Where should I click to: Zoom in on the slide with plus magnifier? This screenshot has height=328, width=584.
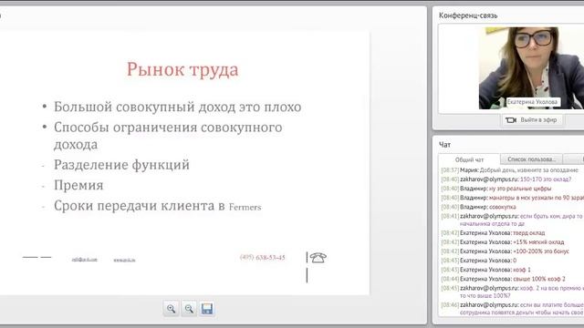click(x=171, y=309)
